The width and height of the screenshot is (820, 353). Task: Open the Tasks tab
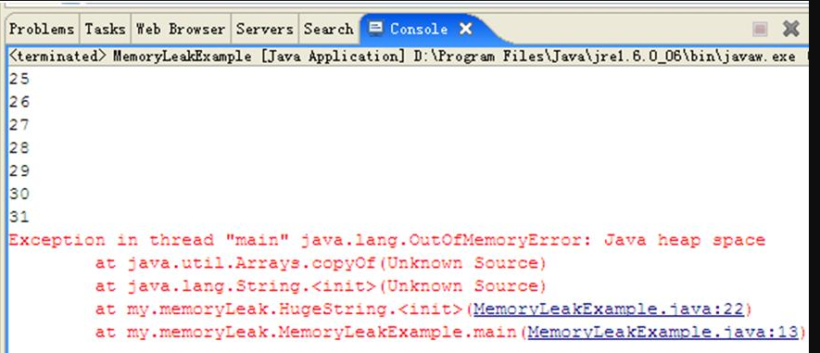click(105, 30)
